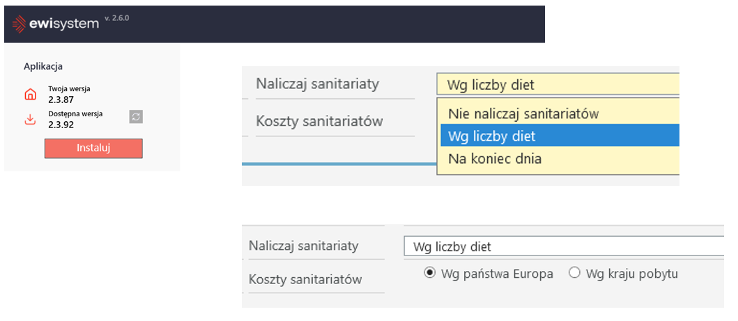Click the home icon beside Twoja wersja
Viewport: 738px width, 321px height.
(x=30, y=94)
